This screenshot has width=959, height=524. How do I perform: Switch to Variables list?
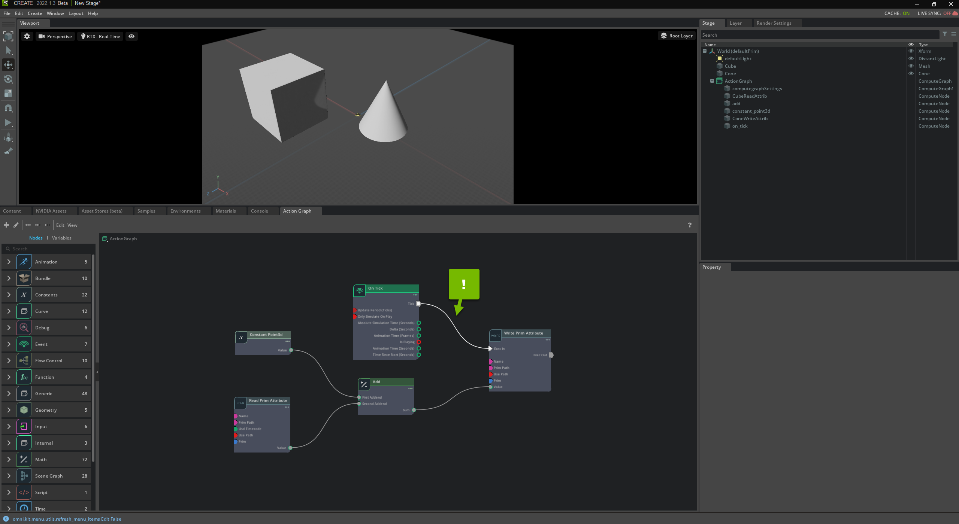[61, 238]
